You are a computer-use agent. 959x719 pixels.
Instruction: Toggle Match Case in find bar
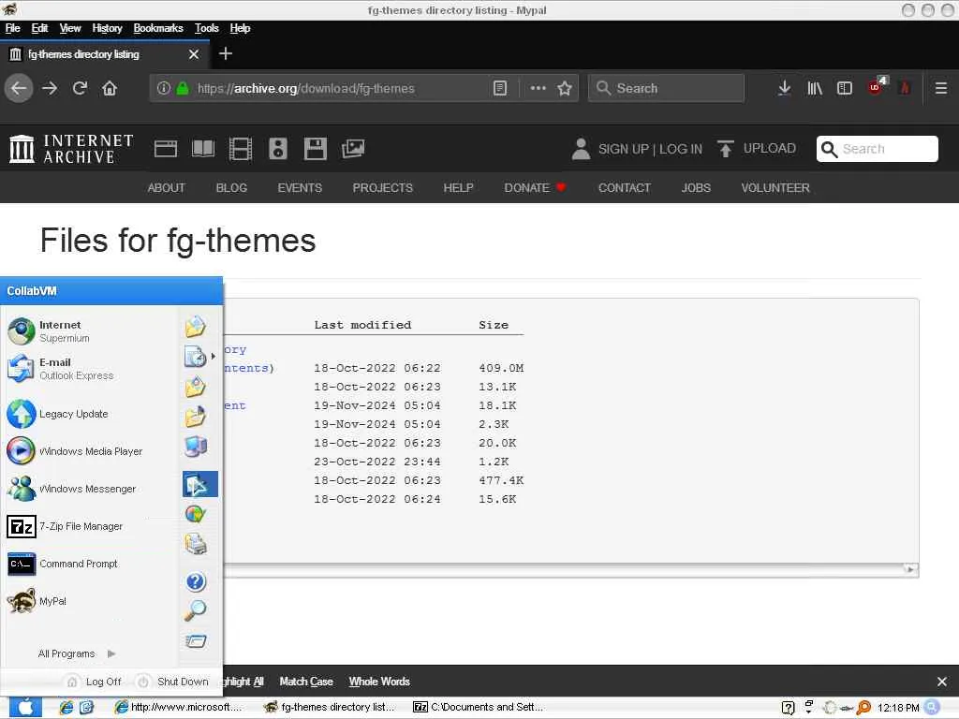pyautogui.click(x=306, y=682)
